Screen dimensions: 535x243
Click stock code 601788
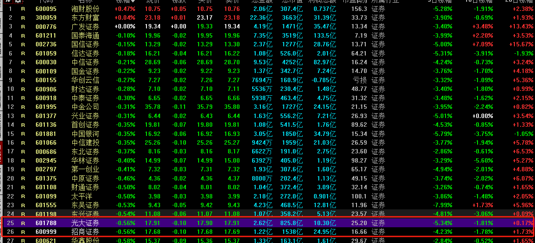click(46, 223)
